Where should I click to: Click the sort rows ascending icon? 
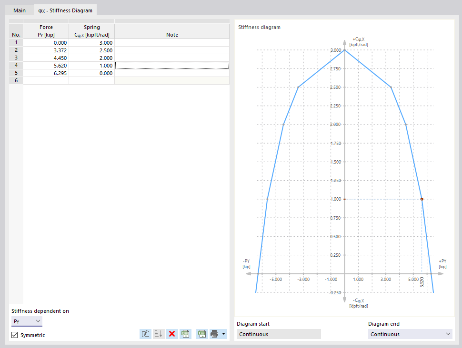tap(159, 334)
